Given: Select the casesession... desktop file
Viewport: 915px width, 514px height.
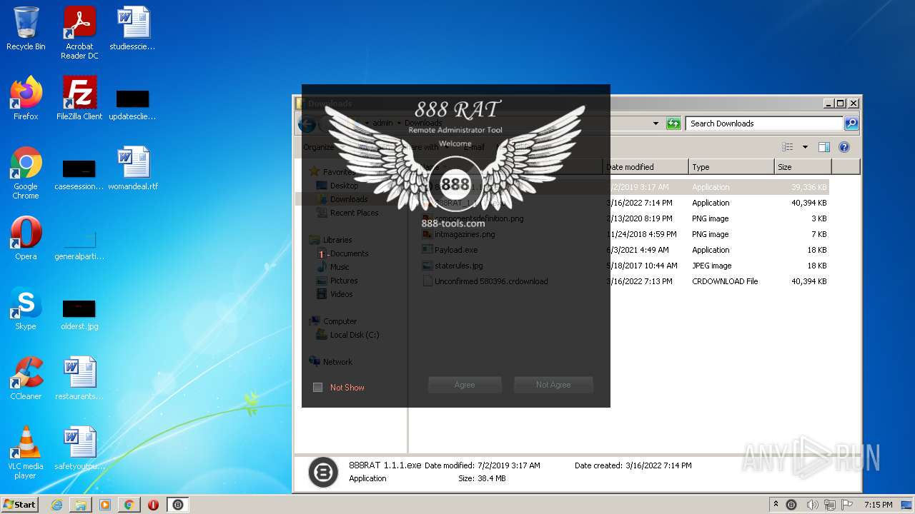Looking at the screenshot, I should tap(79, 175).
